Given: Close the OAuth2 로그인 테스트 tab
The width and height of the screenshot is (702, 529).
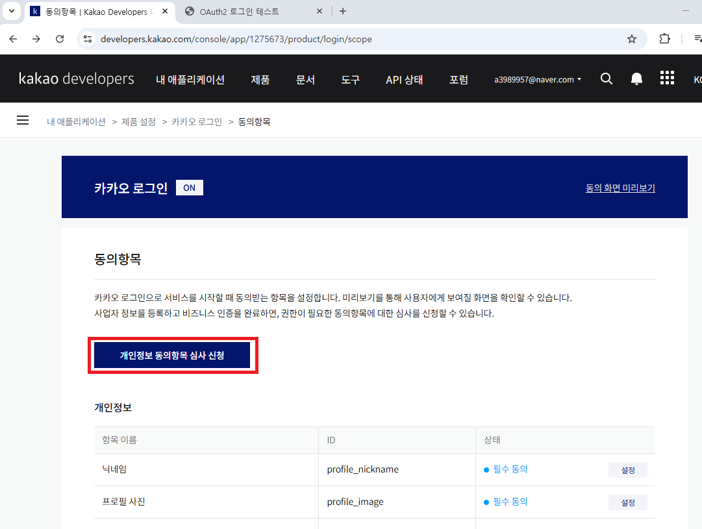Looking at the screenshot, I should [320, 11].
